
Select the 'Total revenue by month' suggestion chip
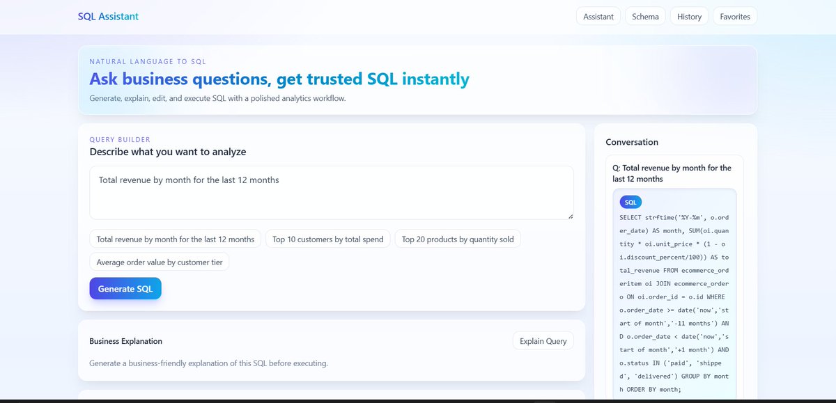pos(176,239)
